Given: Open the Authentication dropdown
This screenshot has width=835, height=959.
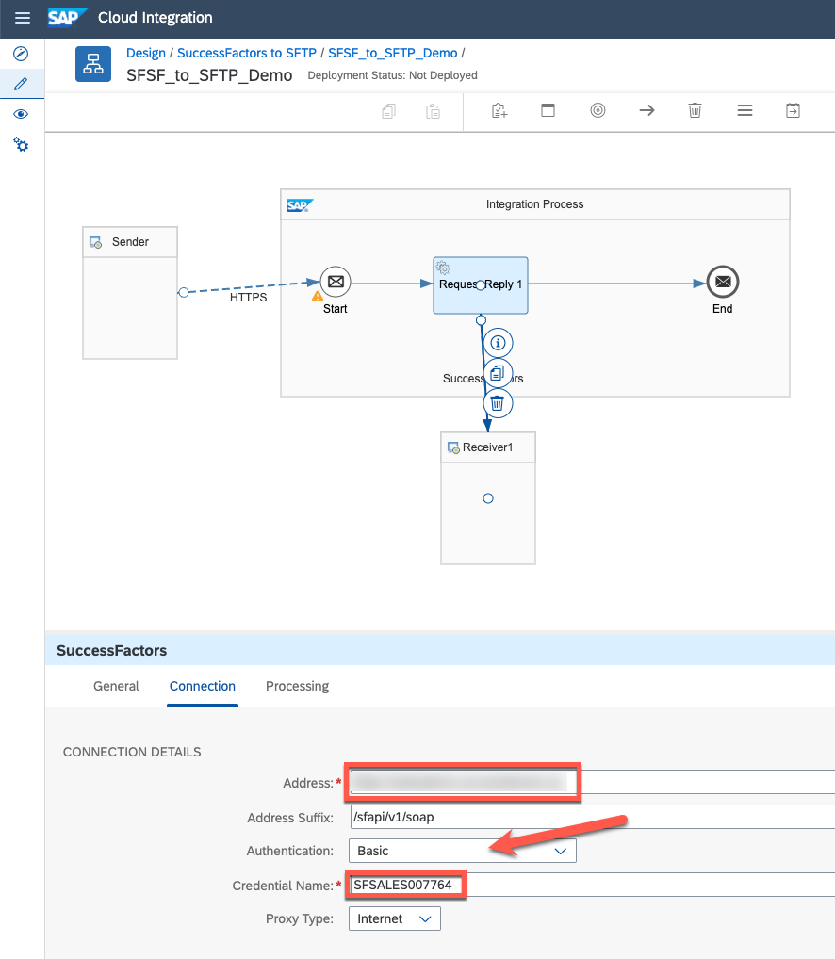Looking at the screenshot, I should 463,851.
